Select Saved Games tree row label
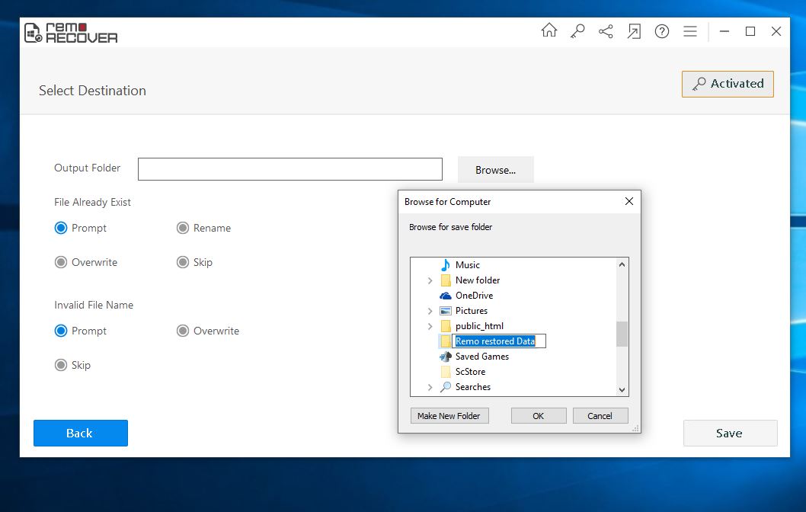The height and width of the screenshot is (512, 806). [481, 357]
